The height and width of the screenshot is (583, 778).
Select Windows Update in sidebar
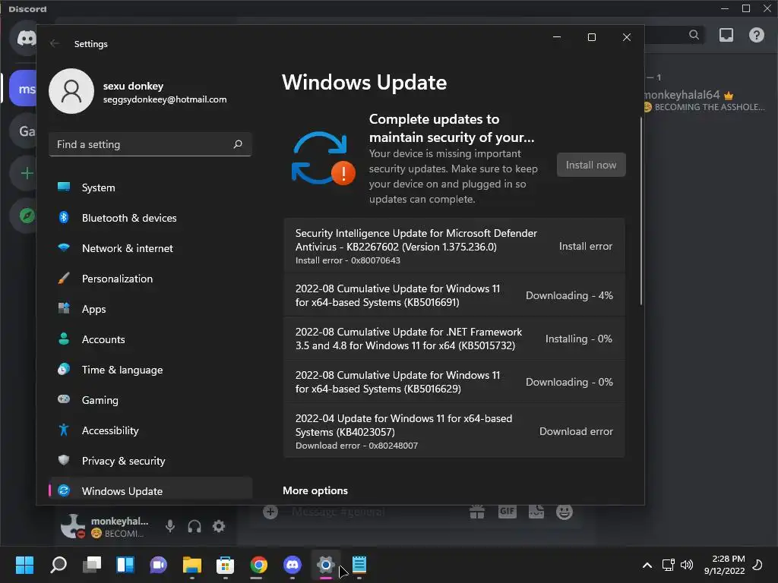pyautogui.click(x=150, y=490)
